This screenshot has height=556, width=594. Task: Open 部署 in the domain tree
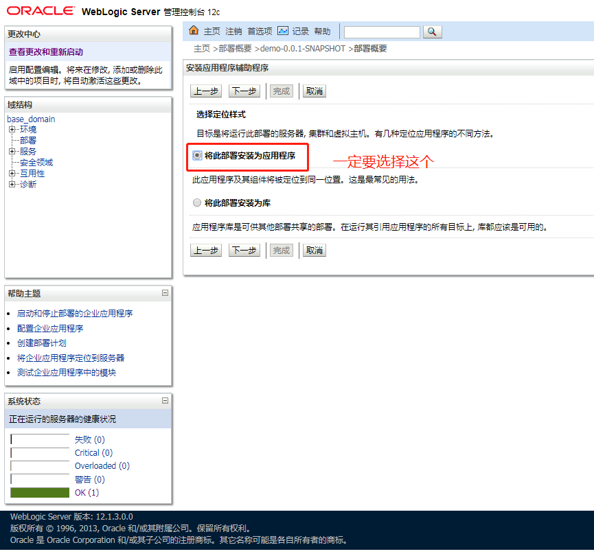pos(28,141)
